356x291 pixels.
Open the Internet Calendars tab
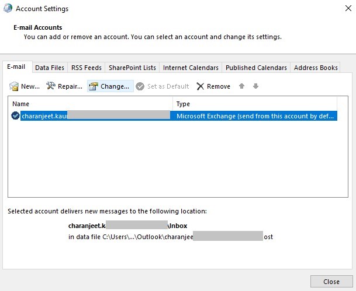(191, 68)
